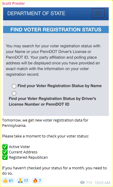Click the fire reaction showing 7
The width and height of the screenshot is (113, 187).
point(37,181)
